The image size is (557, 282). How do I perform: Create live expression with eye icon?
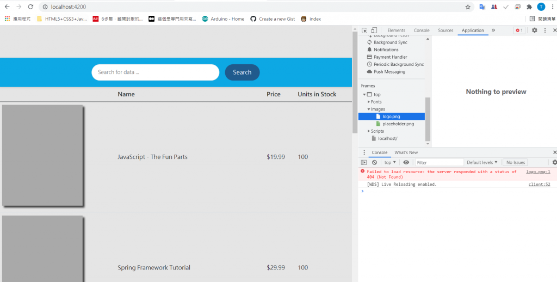(406, 163)
